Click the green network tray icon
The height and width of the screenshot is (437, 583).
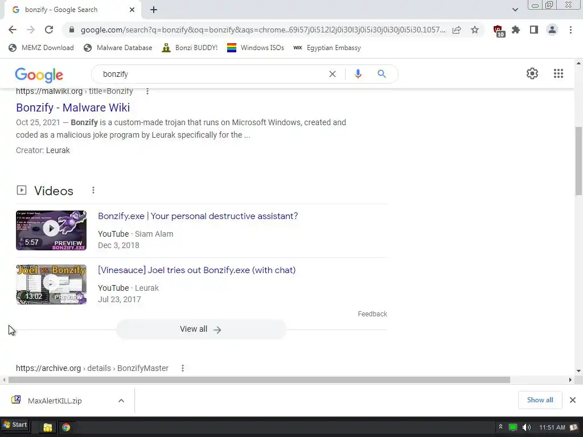coord(513,427)
